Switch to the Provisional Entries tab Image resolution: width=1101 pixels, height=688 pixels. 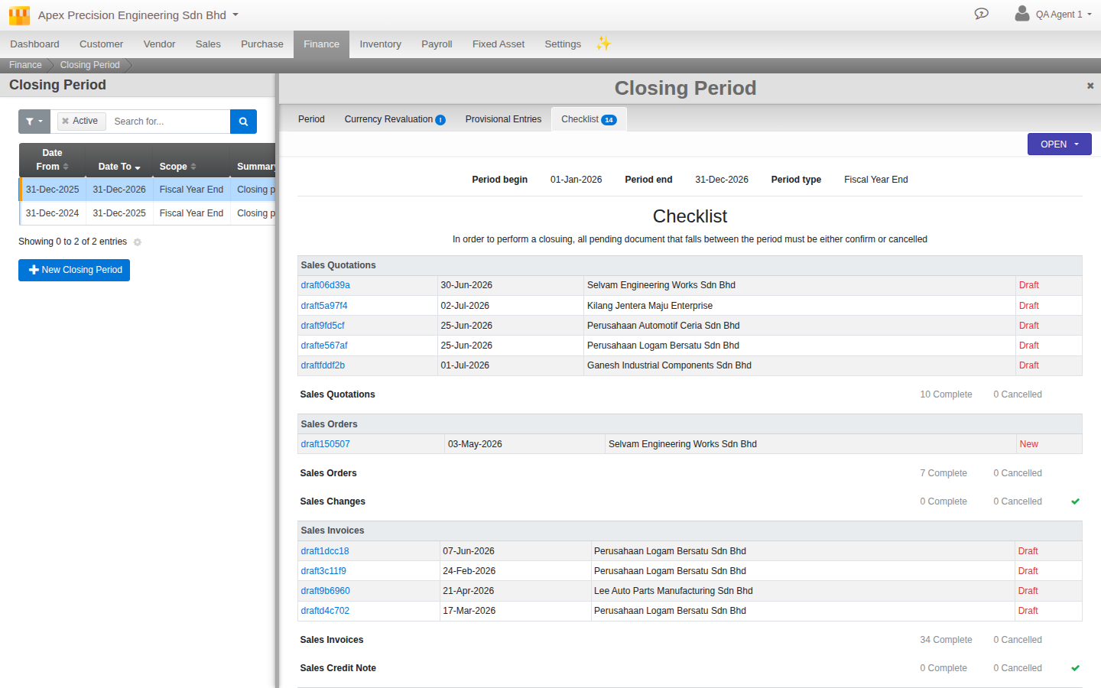click(x=503, y=119)
